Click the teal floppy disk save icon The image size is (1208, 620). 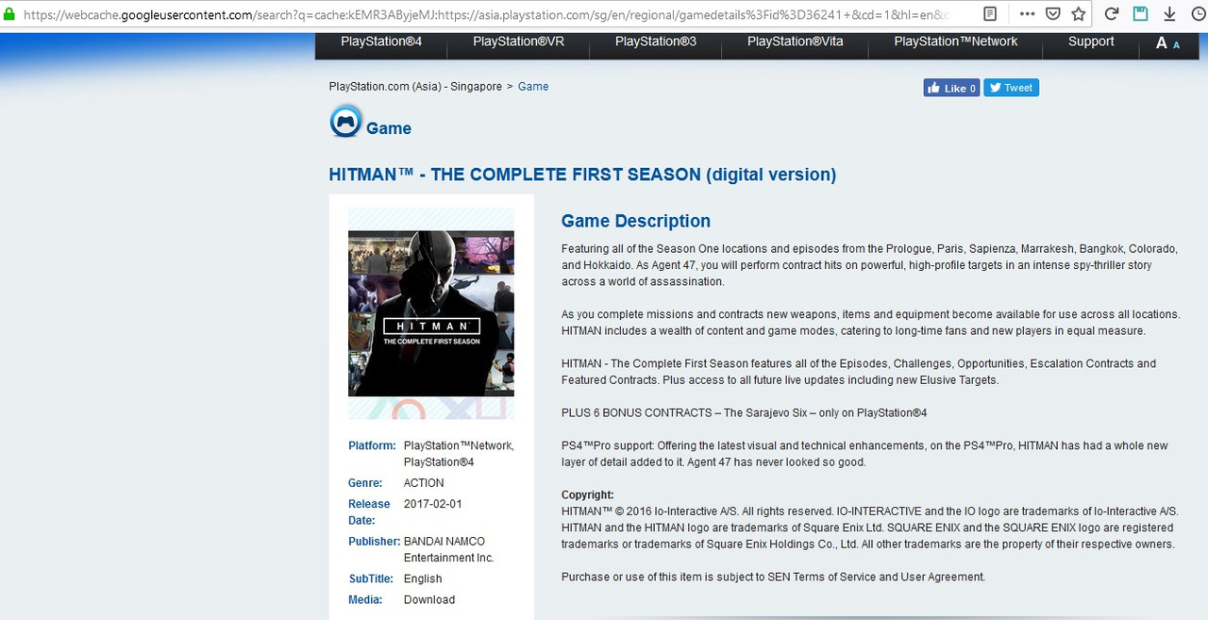pos(1141,14)
